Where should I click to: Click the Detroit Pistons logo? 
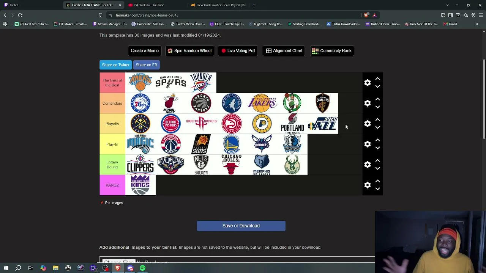tap(171, 124)
